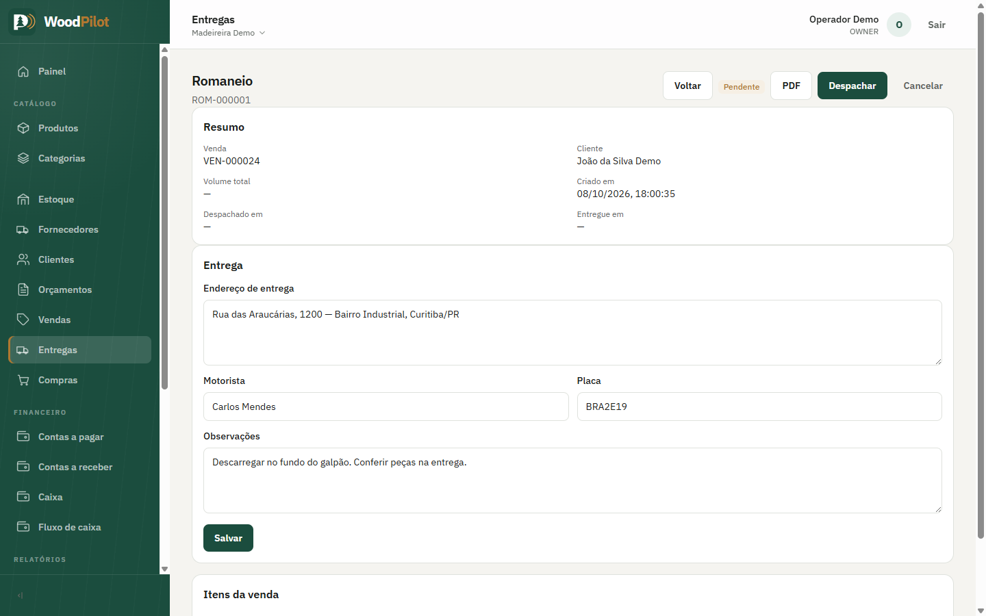Click the sidebar scroll down arrow
The height and width of the screenshot is (616, 986).
click(164, 569)
